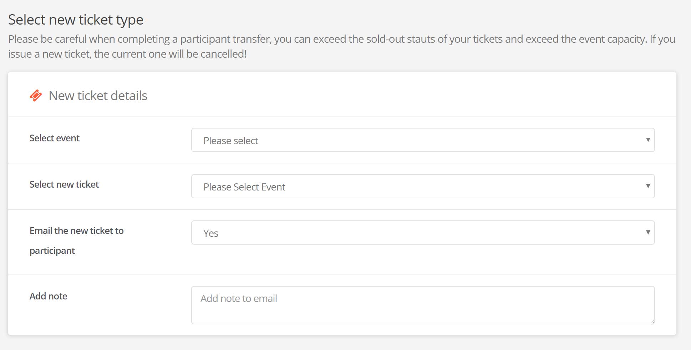Click the textarea resize handle corner
Screen dimensions: 691x350
click(652, 322)
